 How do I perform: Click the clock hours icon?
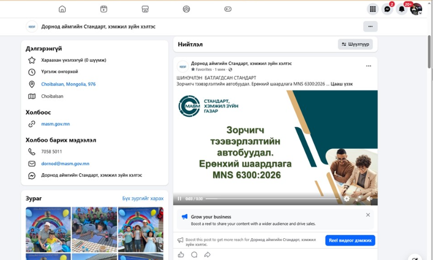(32, 72)
